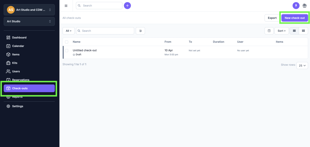Click the hamburger menu icon

(66, 6)
